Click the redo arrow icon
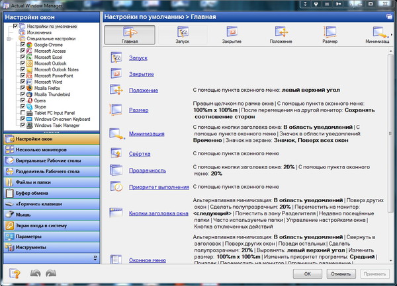The width and height of the screenshot is (397, 286). coord(51,273)
